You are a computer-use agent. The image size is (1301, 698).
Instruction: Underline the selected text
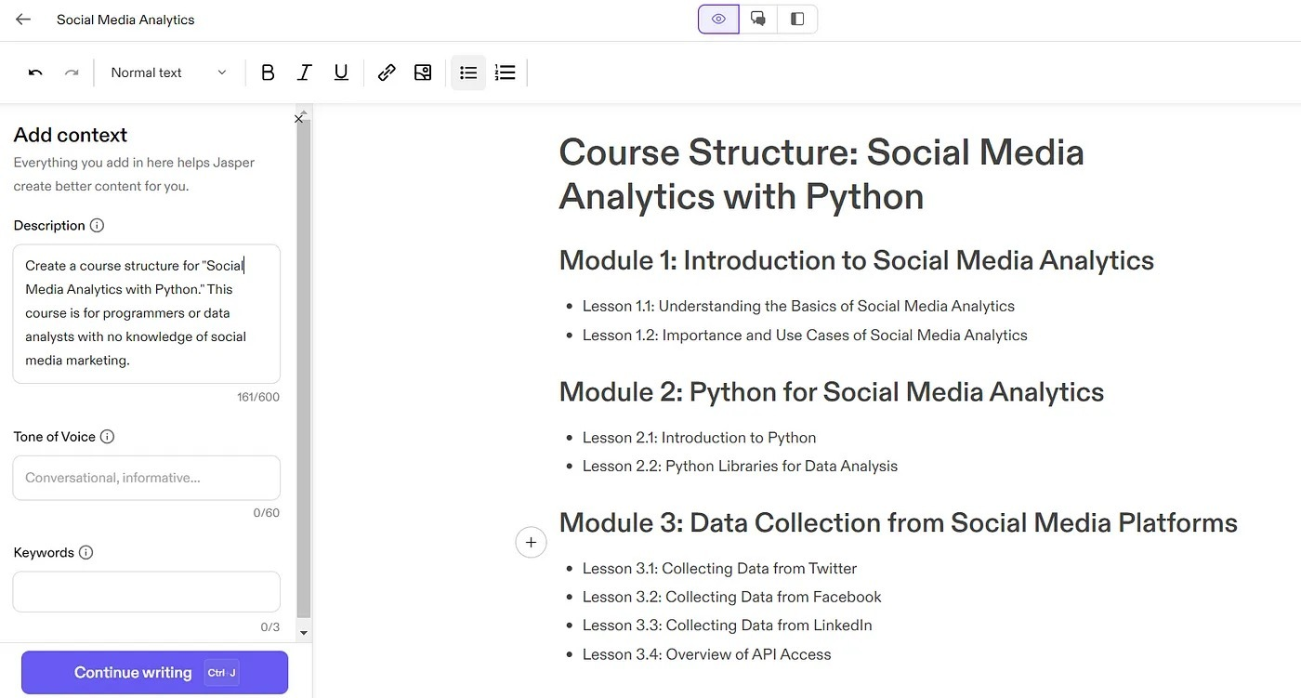(341, 72)
